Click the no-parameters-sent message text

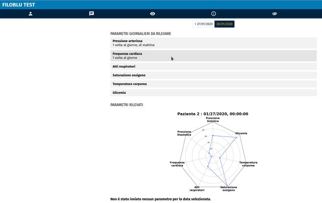(x=161, y=199)
